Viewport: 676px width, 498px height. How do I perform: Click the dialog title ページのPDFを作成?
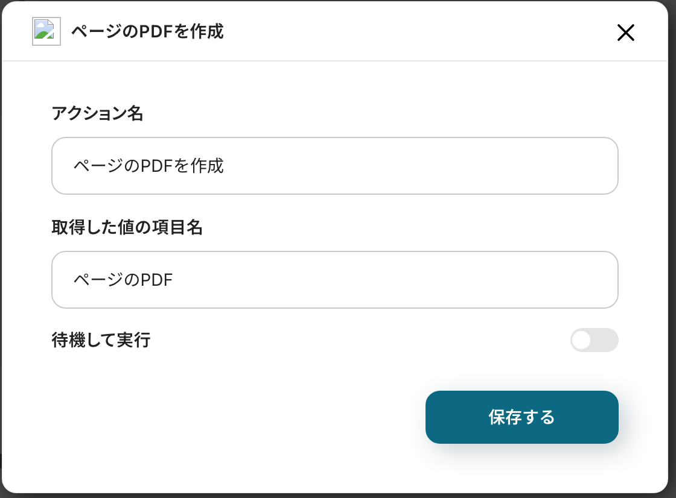[x=147, y=31]
